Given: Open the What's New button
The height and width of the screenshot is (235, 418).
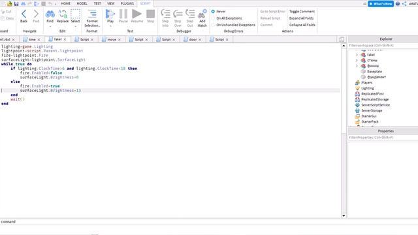Looking at the screenshot, I should coord(381,4).
